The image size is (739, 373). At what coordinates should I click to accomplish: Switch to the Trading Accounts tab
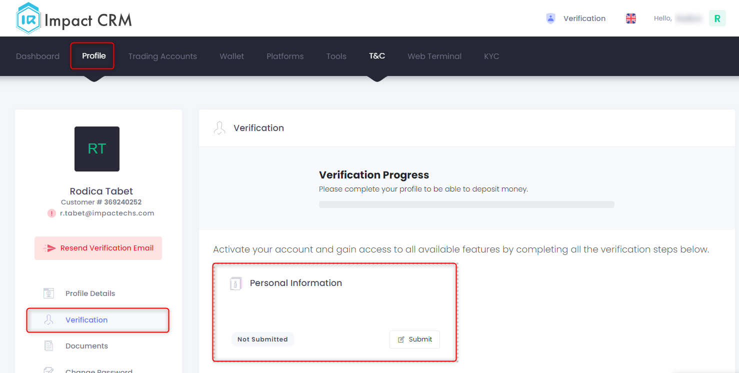point(162,56)
